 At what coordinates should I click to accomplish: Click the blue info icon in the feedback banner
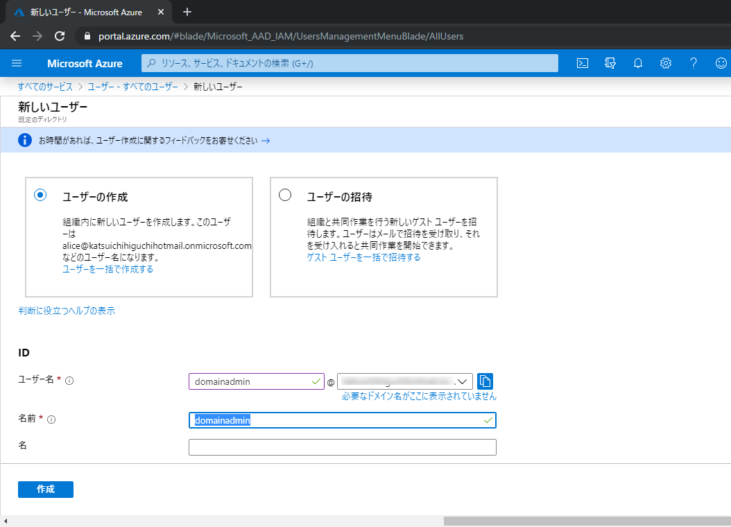pyautogui.click(x=25, y=140)
